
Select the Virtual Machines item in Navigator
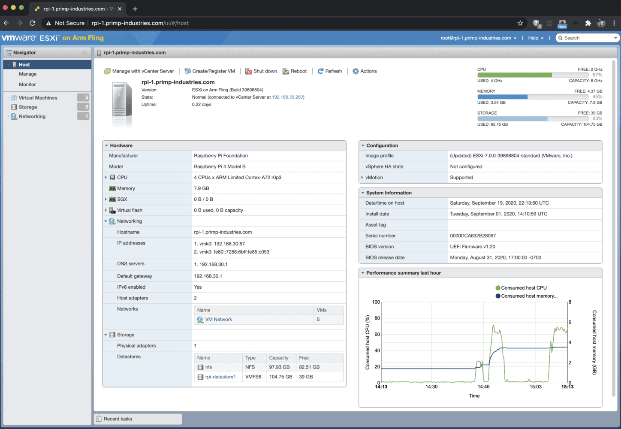pyautogui.click(x=39, y=97)
